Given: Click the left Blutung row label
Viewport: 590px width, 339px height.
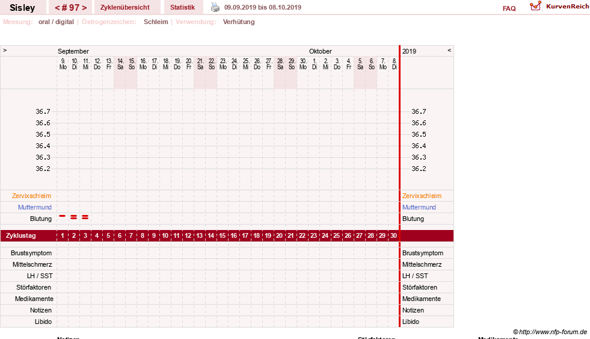Looking at the screenshot, I should coord(41,219).
